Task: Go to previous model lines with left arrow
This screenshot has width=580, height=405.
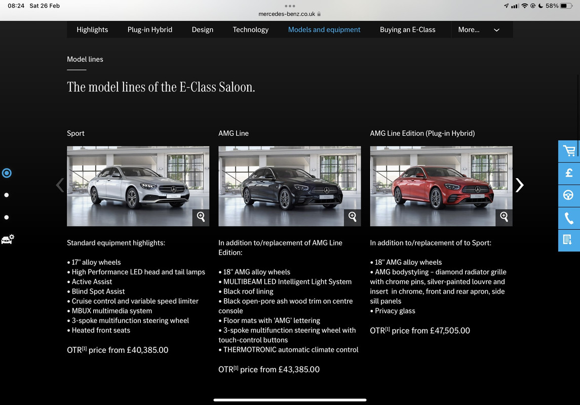Action: pyautogui.click(x=60, y=185)
